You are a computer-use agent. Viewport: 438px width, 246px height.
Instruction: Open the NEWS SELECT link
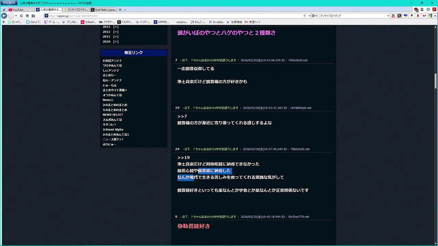(113, 115)
